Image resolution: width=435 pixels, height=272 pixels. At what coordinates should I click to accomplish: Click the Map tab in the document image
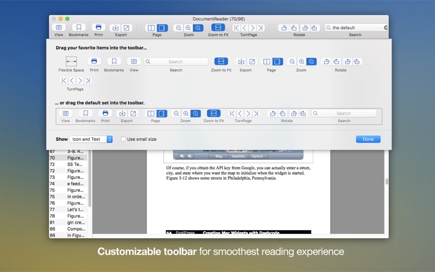219,156
